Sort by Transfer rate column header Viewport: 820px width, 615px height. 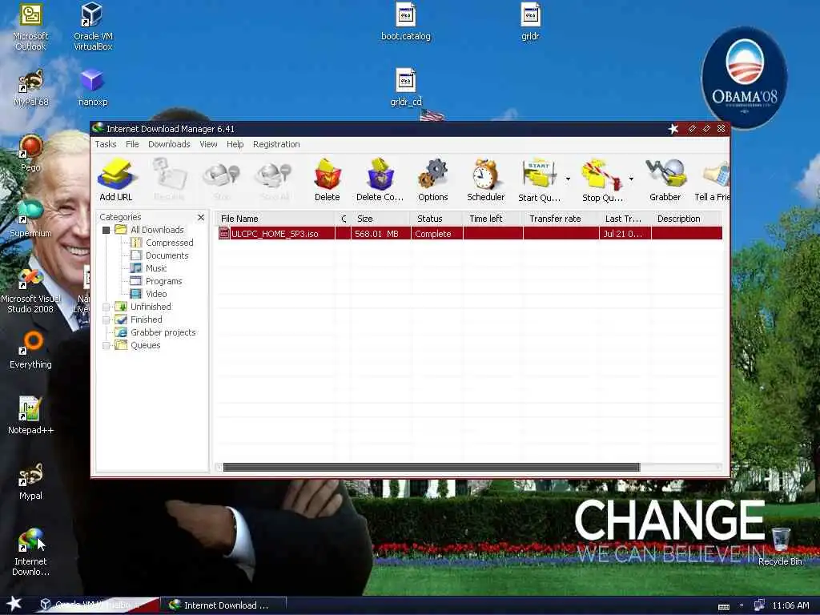[x=561, y=219]
